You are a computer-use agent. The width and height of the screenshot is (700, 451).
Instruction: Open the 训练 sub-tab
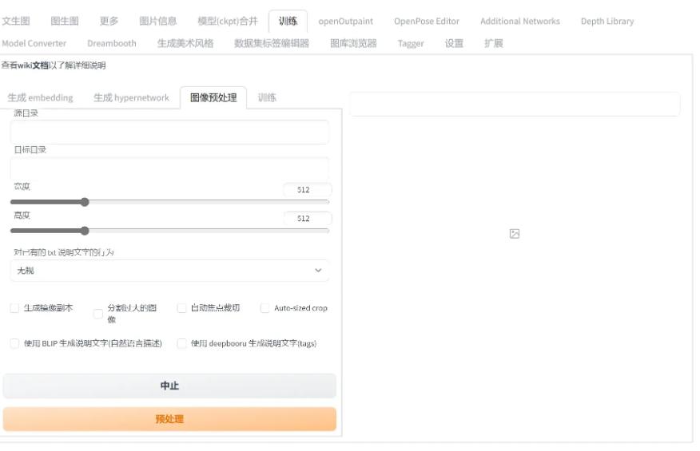pyautogui.click(x=267, y=97)
